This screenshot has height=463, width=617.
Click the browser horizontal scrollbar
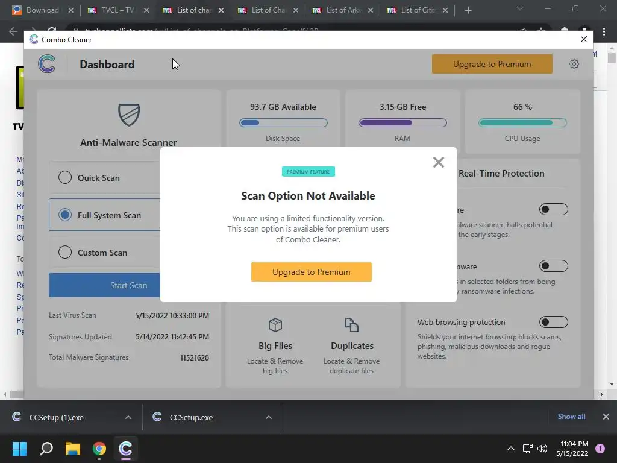coord(16,394)
